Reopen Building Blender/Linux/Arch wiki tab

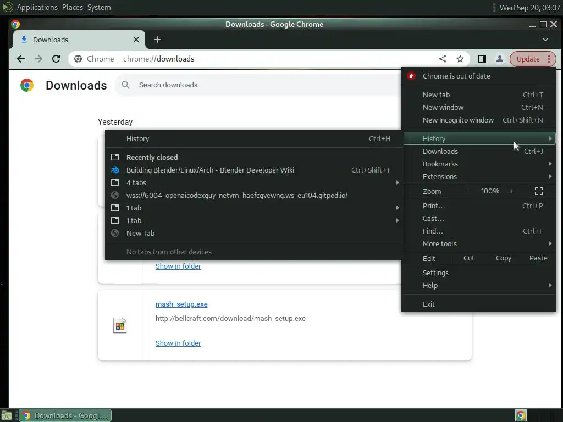click(x=254, y=170)
